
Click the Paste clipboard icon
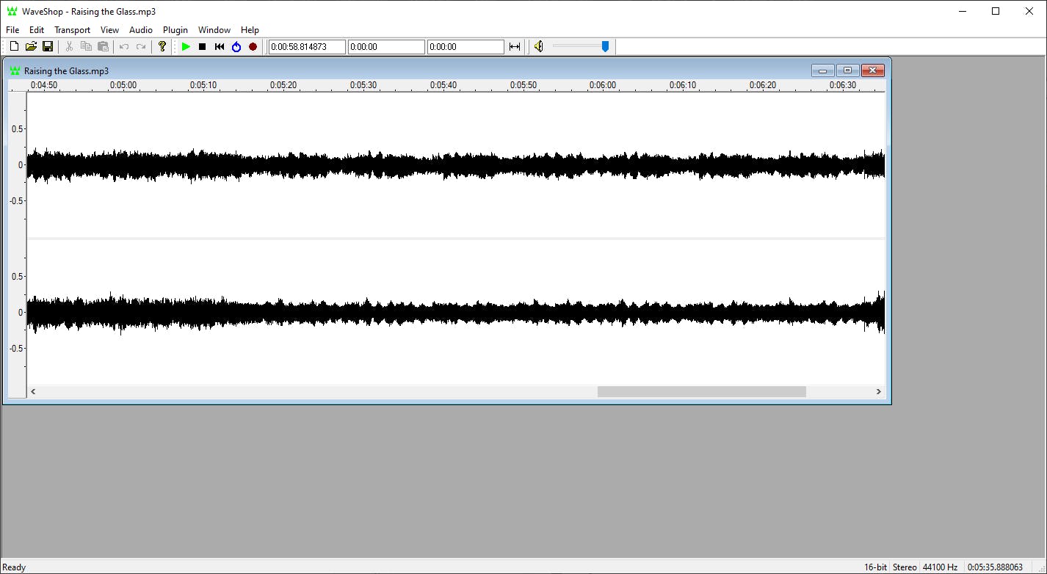(x=103, y=47)
